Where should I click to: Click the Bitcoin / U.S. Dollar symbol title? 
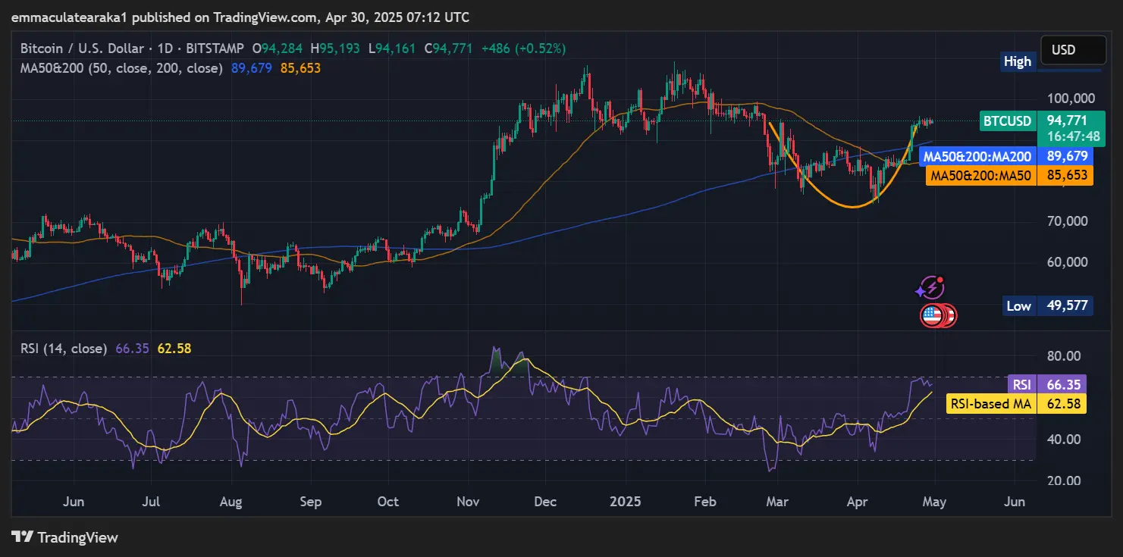(83, 49)
